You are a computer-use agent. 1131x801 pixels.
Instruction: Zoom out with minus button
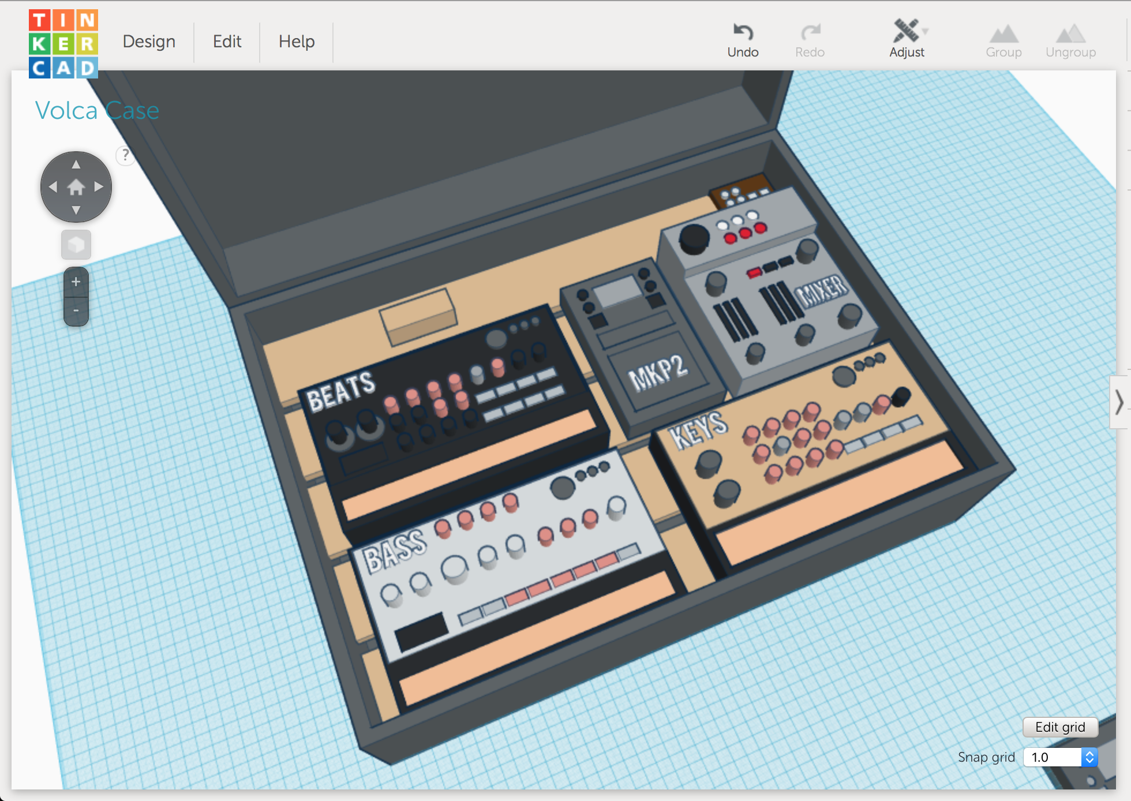[x=76, y=311]
